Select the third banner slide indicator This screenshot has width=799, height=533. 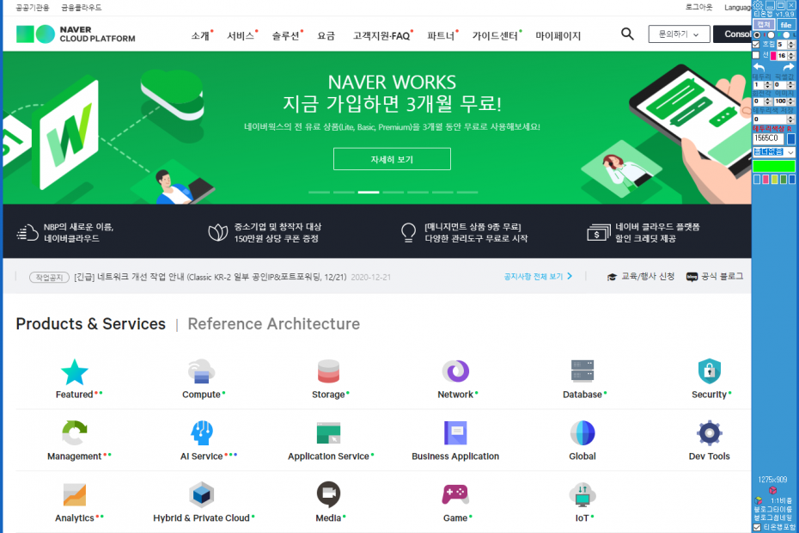(x=369, y=193)
